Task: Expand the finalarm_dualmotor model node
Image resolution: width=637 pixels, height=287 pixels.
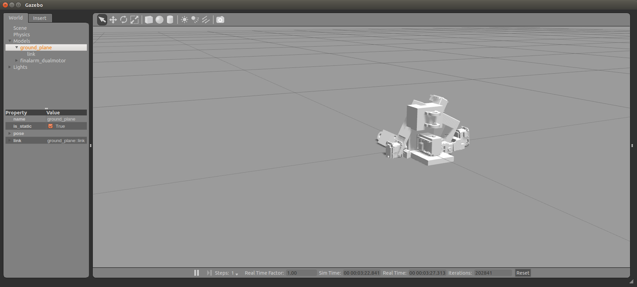Action: click(16, 60)
